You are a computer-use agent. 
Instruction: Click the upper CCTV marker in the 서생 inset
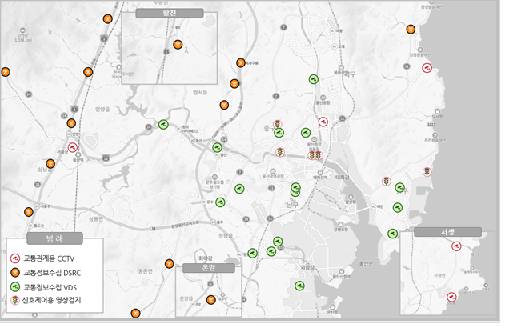point(456,246)
